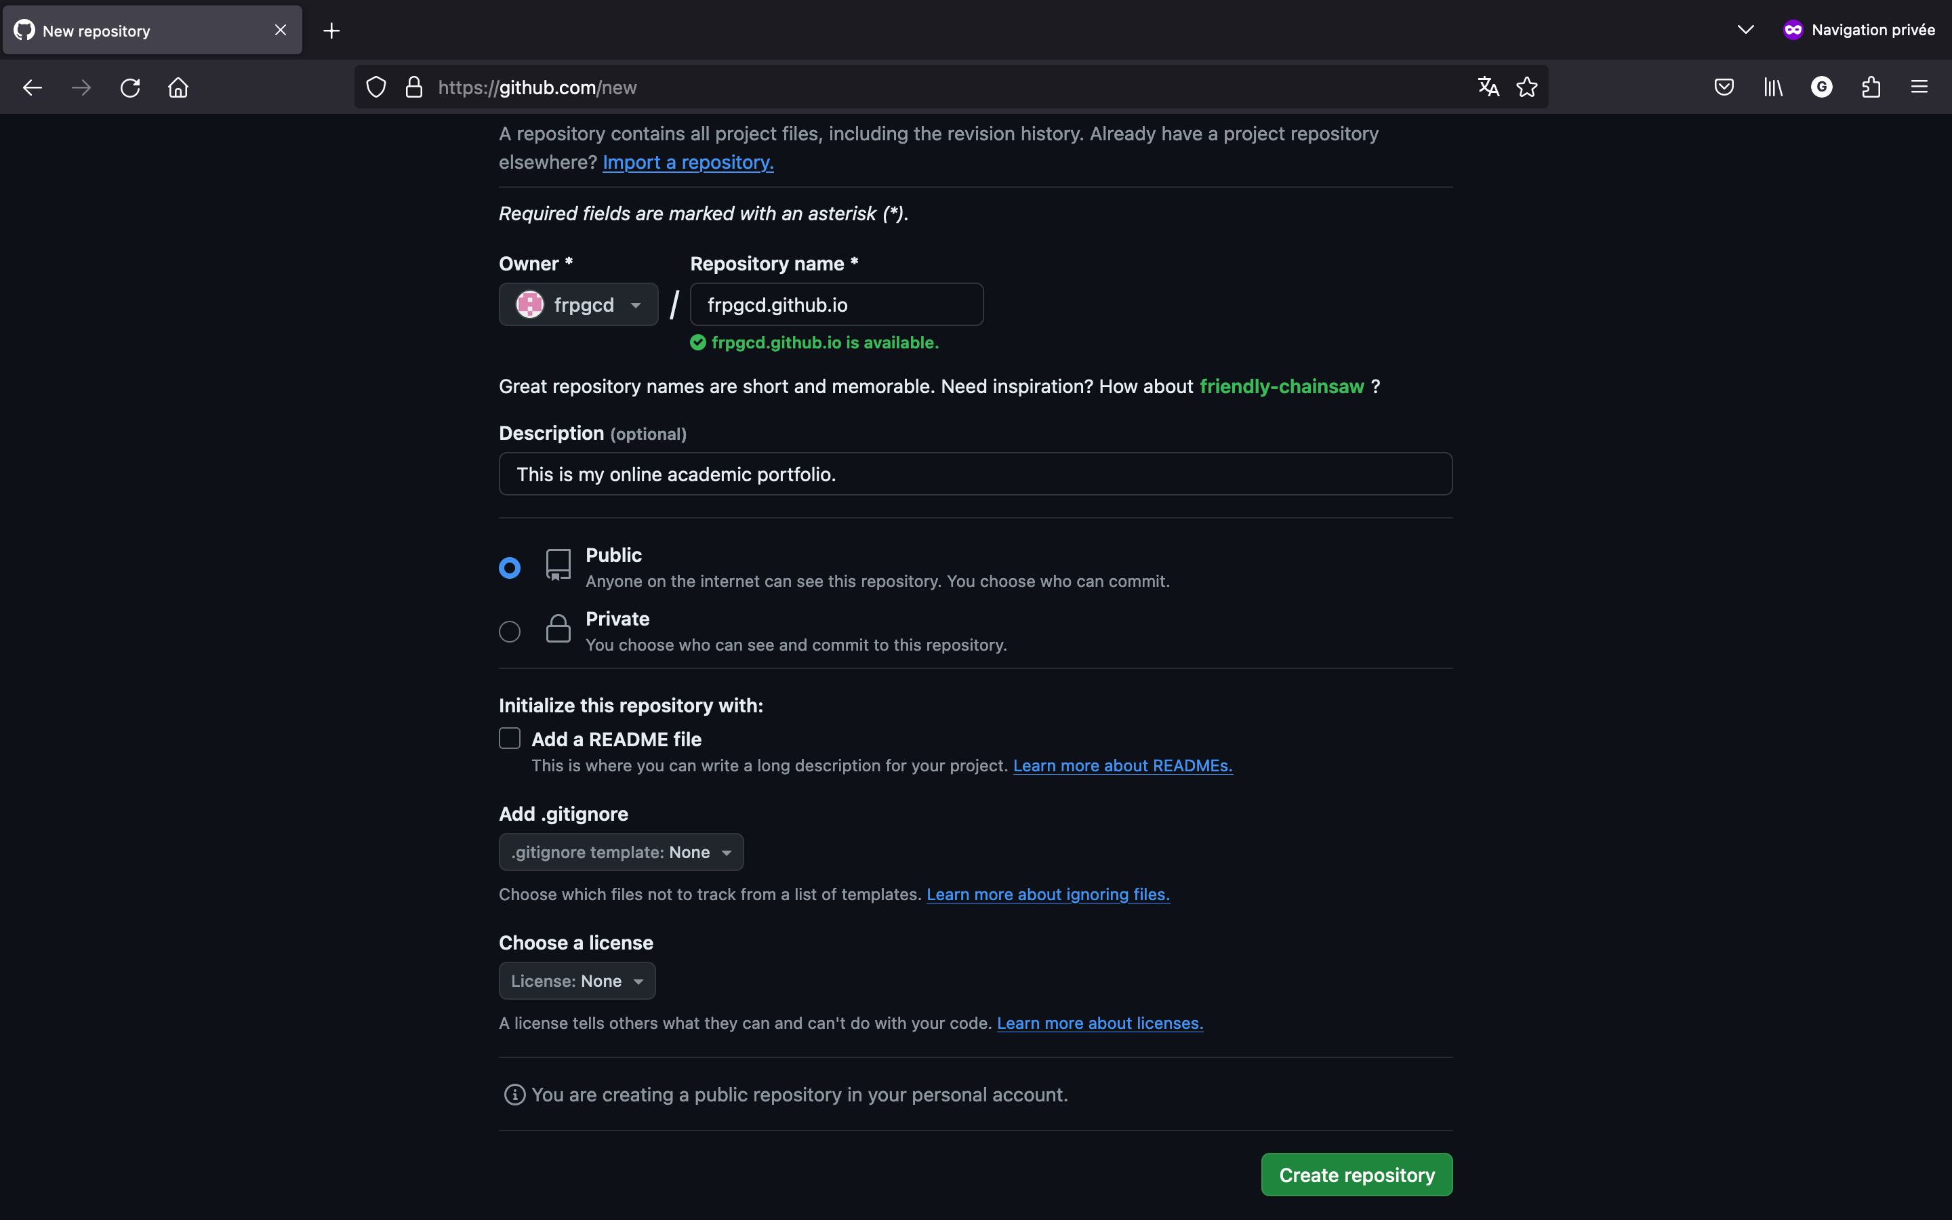Save page to Pocket
Viewport: 1952px width, 1220px height.
(1724, 87)
